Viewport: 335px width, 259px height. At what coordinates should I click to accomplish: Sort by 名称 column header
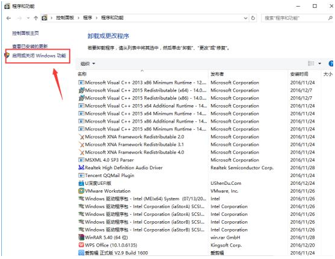[82, 74]
